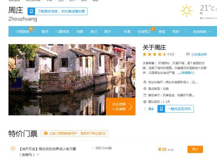Open the 详细简介 link
217x160 pixels.
(x=187, y=73)
